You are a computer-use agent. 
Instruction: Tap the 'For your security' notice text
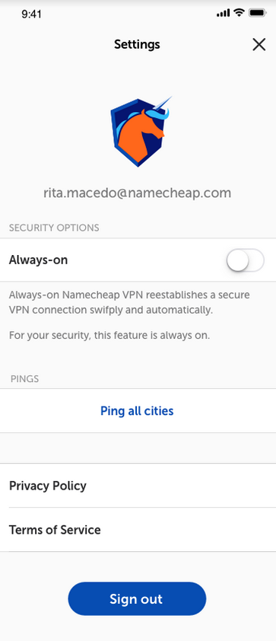coord(109,336)
